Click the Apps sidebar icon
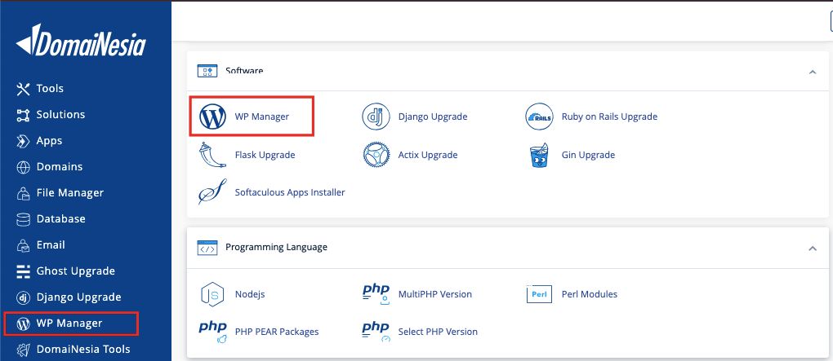The width and height of the screenshot is (833, 361). (x=24, y=141)
